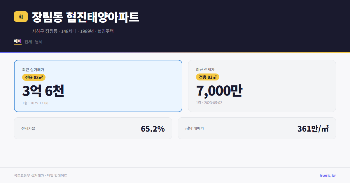This screenshot has width=350, height=183.
Task: Select the ㎡당 매매가 card
Action: (257, 128)
